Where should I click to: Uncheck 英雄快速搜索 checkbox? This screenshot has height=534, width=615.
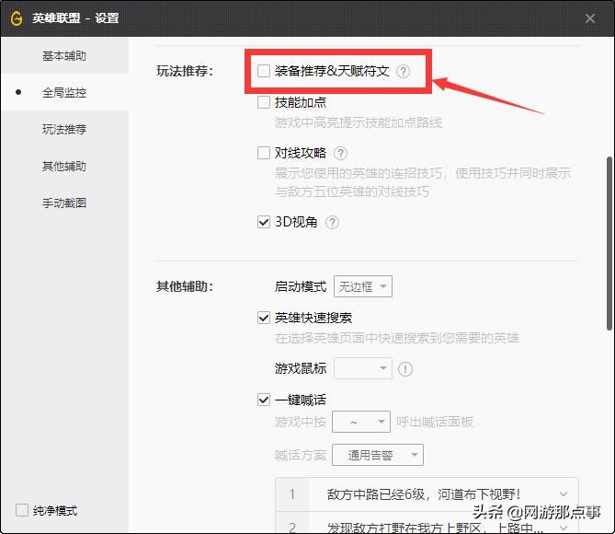click(x=264, y=318)
